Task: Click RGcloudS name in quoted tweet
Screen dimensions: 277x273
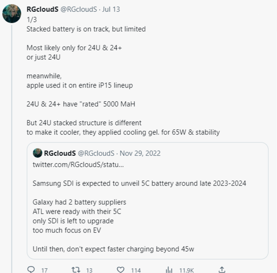Action: 60,153
